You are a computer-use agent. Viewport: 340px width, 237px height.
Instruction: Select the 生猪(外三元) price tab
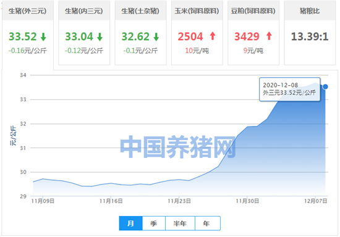click(28, 11)
